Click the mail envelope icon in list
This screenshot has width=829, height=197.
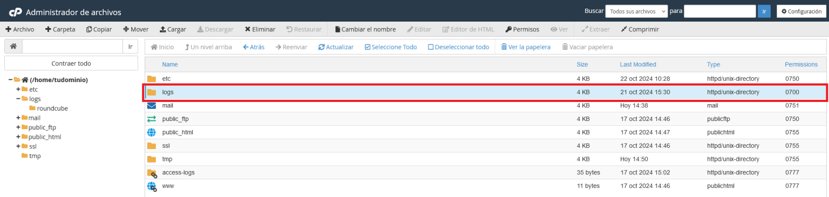152,106
